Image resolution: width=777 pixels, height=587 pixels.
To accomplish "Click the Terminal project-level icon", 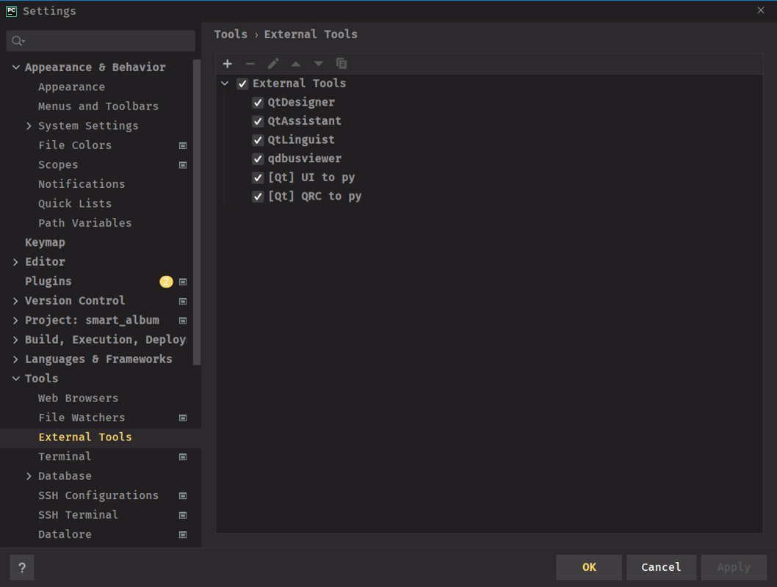I will (183, 457).
